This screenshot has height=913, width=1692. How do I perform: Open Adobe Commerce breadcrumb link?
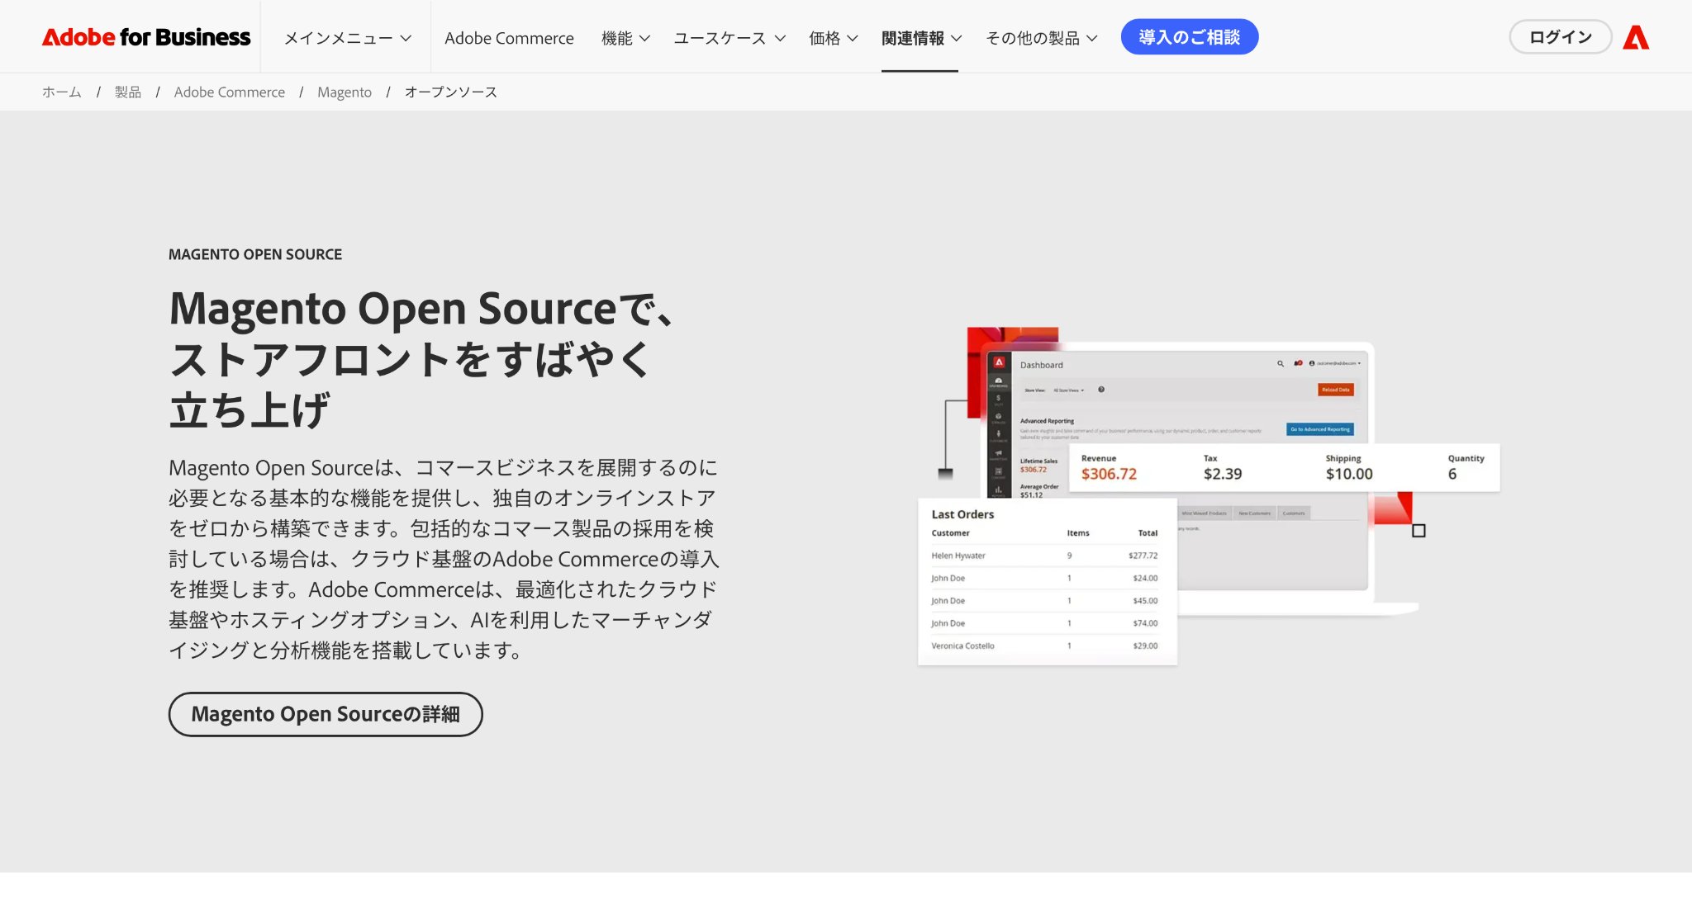pos(230,92)
